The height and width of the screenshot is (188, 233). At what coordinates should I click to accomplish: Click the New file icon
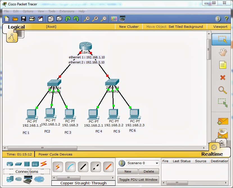tap(7, 19)
